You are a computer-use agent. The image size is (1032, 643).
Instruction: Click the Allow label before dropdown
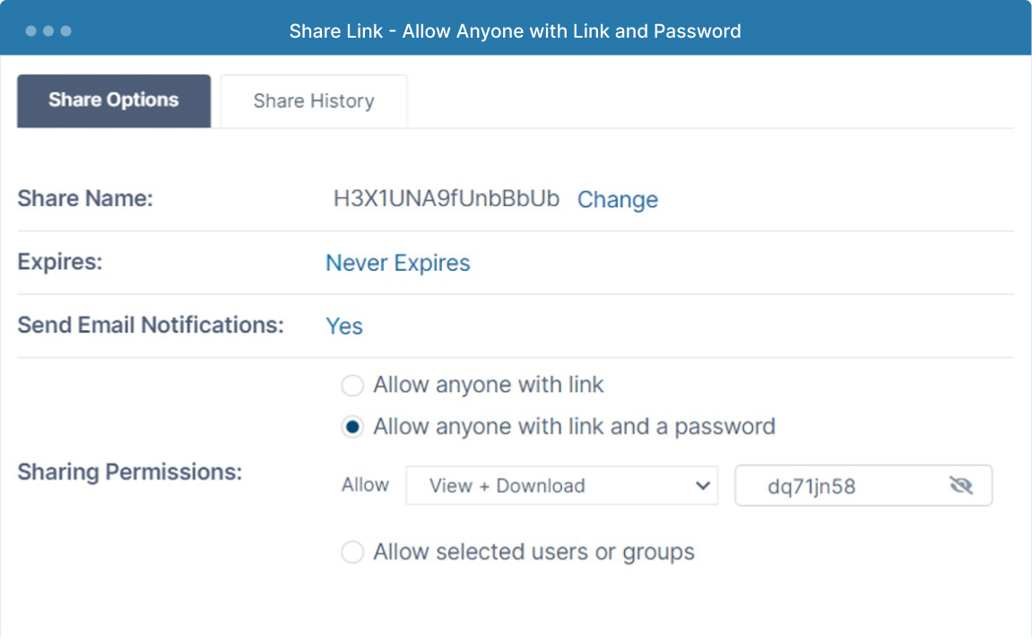365,485
